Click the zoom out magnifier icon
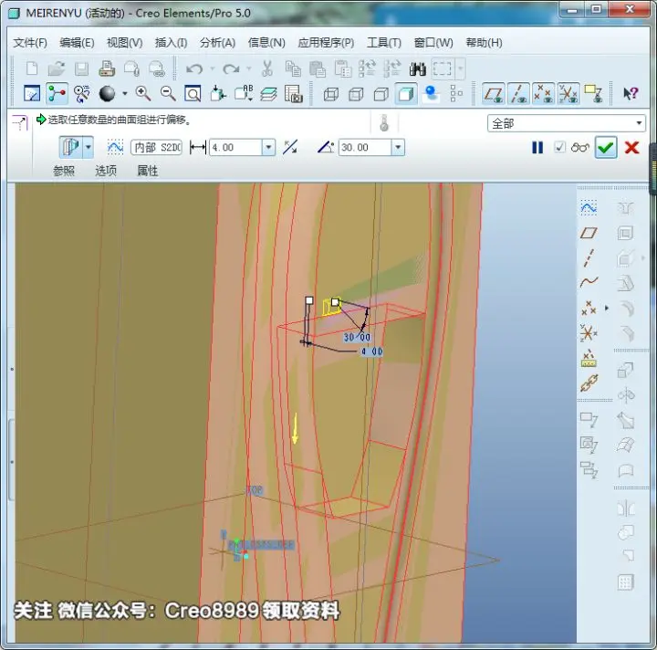The height and width of the screenshot is (650, 657). click(168, 93)
